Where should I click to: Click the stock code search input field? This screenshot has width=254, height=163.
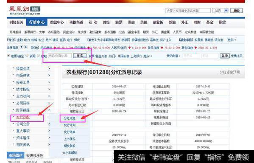(x=60, y=56)
